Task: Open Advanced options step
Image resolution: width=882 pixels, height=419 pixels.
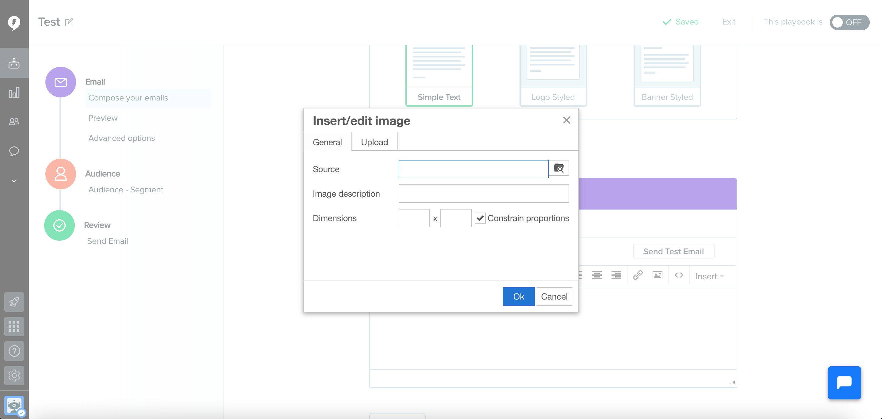Action: pos(121,138)
